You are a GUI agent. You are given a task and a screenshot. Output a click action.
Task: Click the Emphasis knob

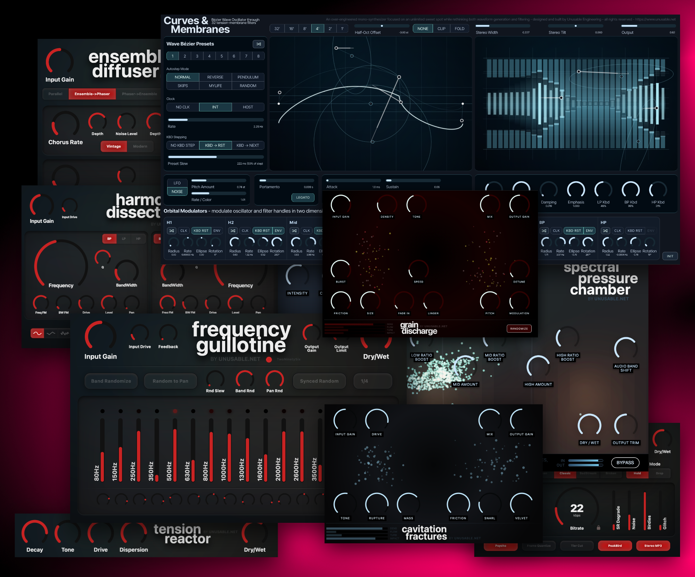pyautogui.click(x=576, y=190)
